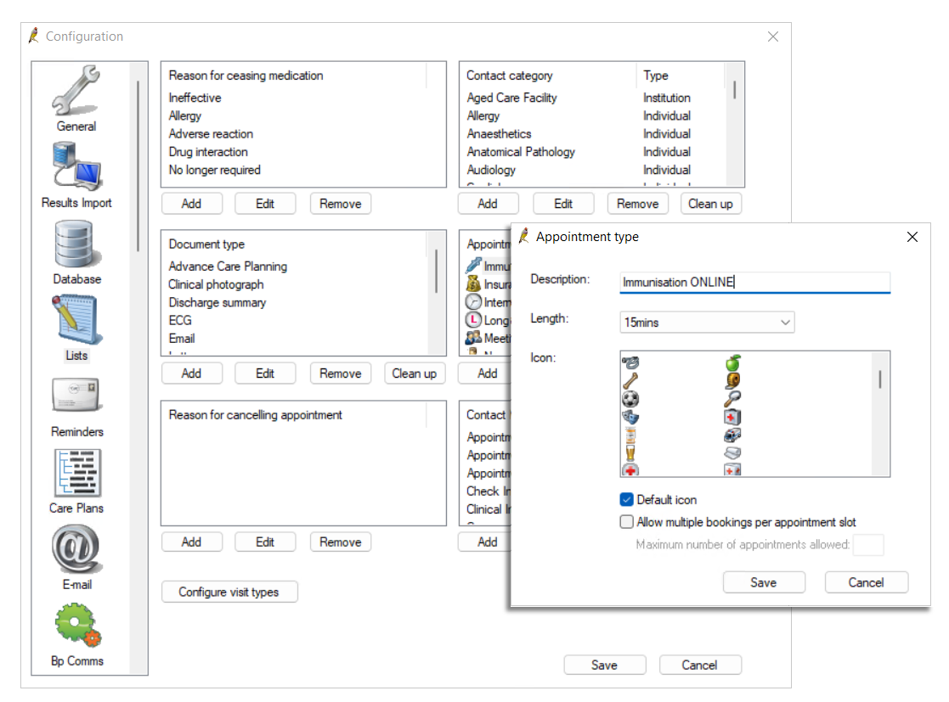Close the Appointment type dialog

tap(912, 237)
